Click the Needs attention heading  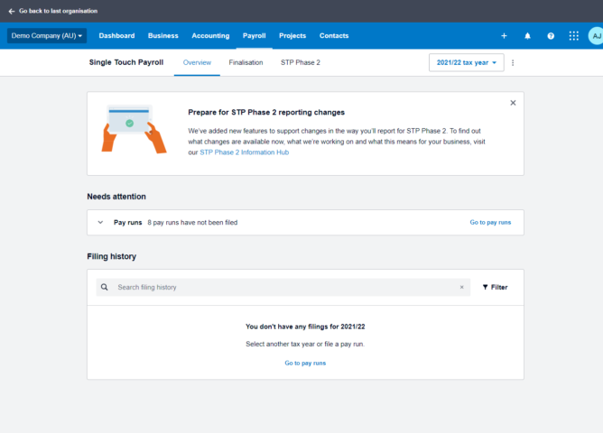[116, 197]
